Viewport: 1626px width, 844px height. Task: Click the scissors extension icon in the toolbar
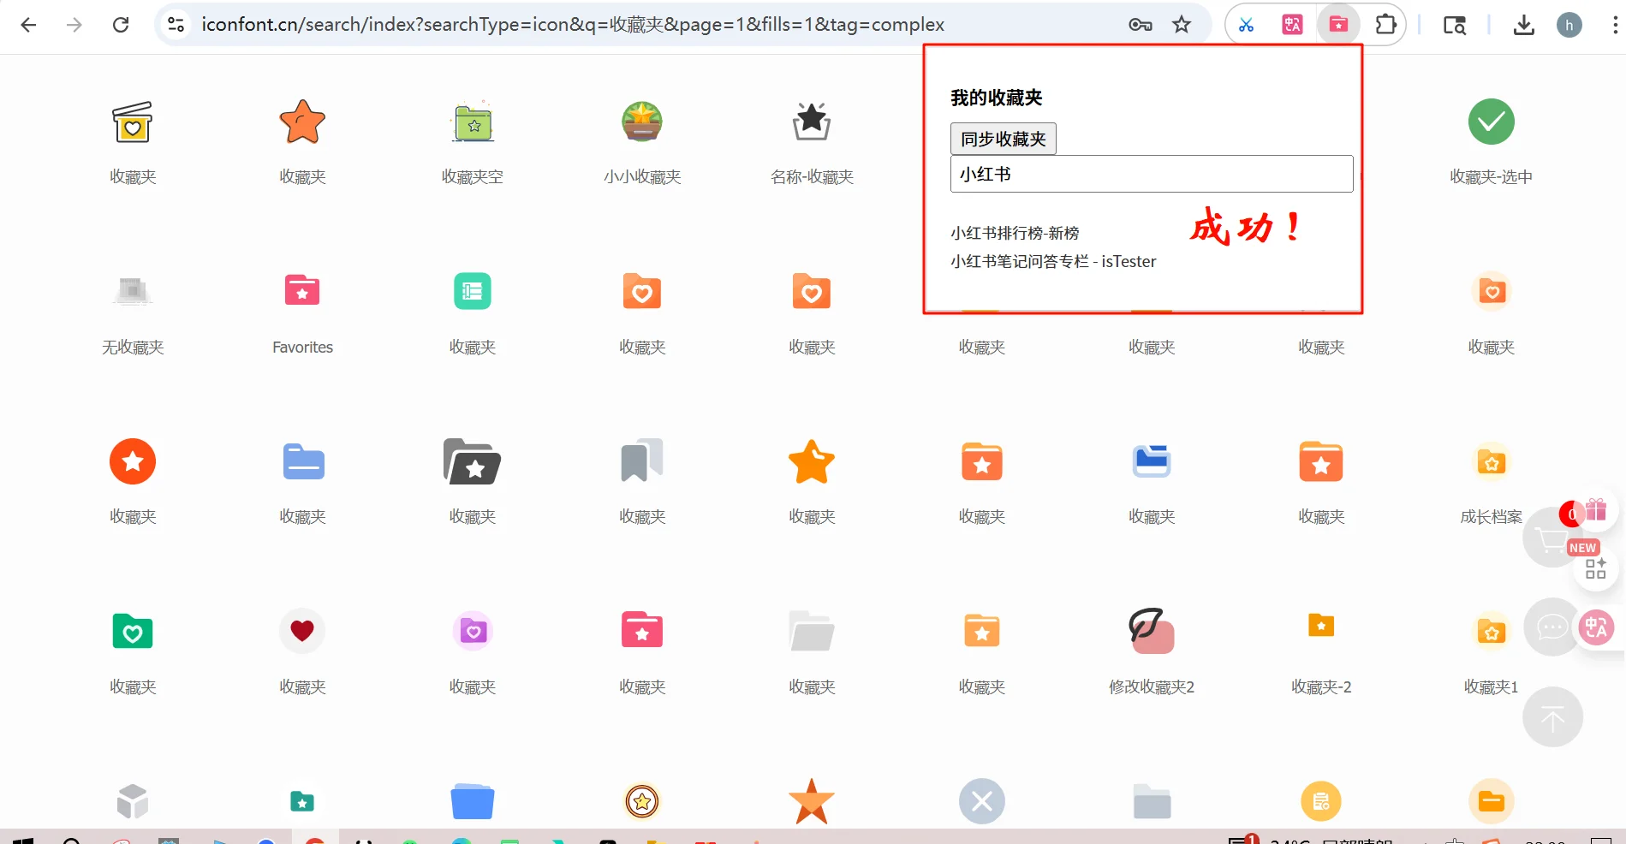click(1246, 24)
